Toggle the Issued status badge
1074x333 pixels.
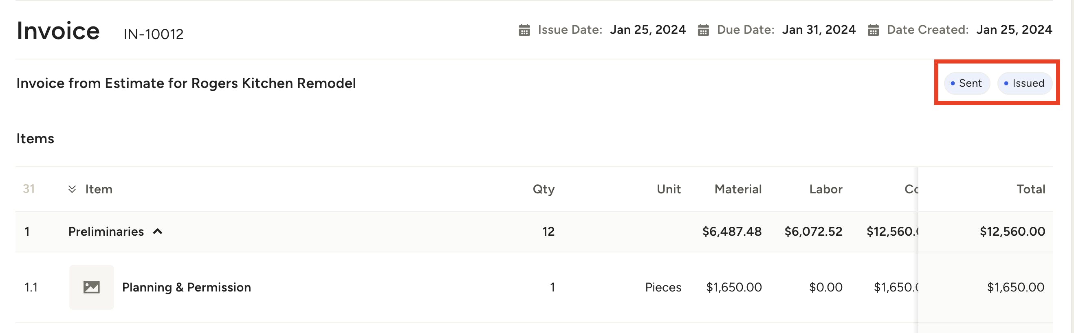point(1025,83)
